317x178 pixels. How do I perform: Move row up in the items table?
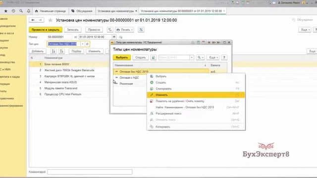click(53, 51)
